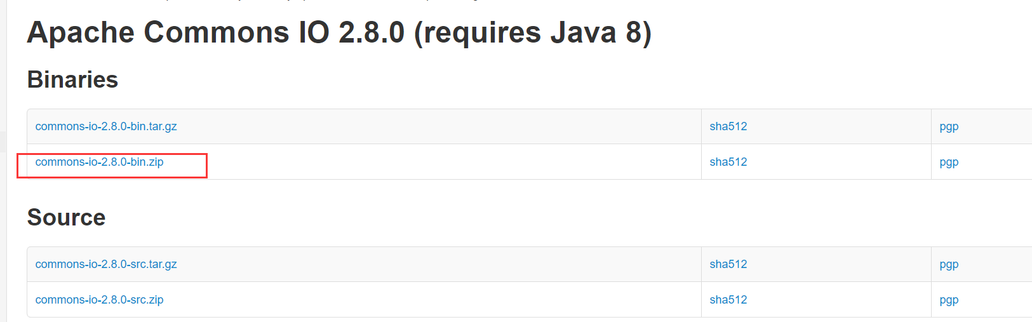Open pgp signature for bin.tar.gz
The width and height of the screenshot is (1032, 322).
pyautogui.click(x=949, y=126)
